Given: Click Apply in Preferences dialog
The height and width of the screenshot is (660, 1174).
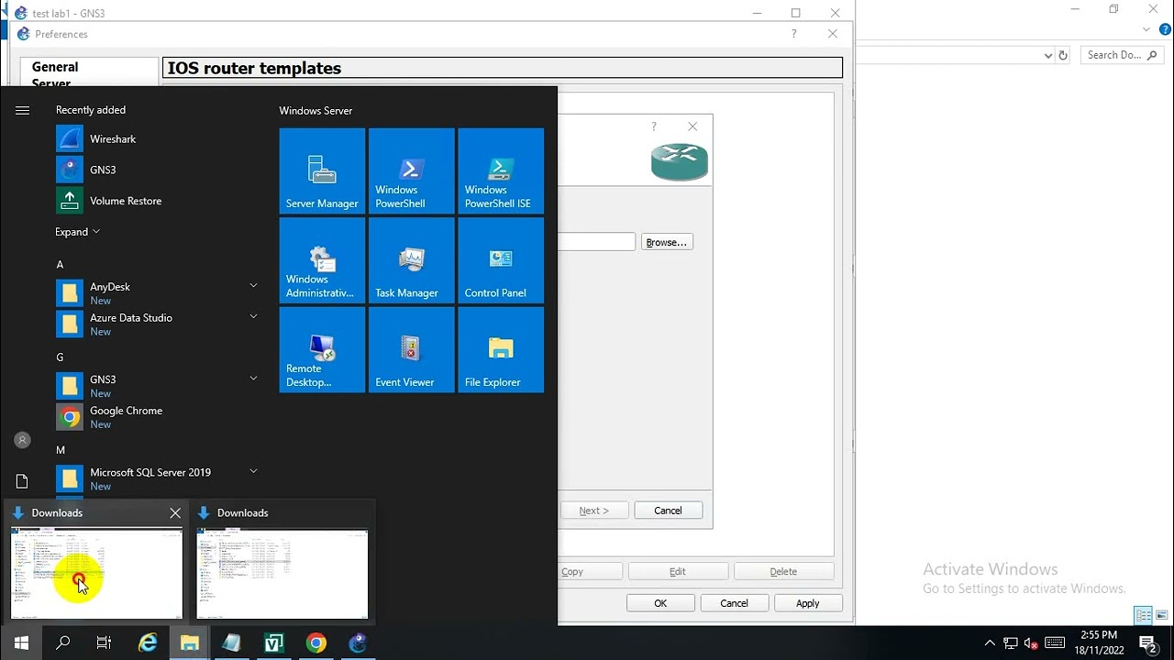Looking at the screenshot, I should 808,603.
